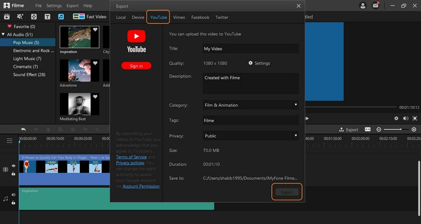The width and height of the screenshot is (421, 224).
Task: Click the red Sign in button
Action: coord(136,66)
